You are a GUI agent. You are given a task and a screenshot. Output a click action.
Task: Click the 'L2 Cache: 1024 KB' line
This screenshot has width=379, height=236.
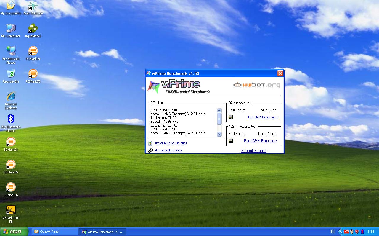pyautogui.click(x=164, y=125)
